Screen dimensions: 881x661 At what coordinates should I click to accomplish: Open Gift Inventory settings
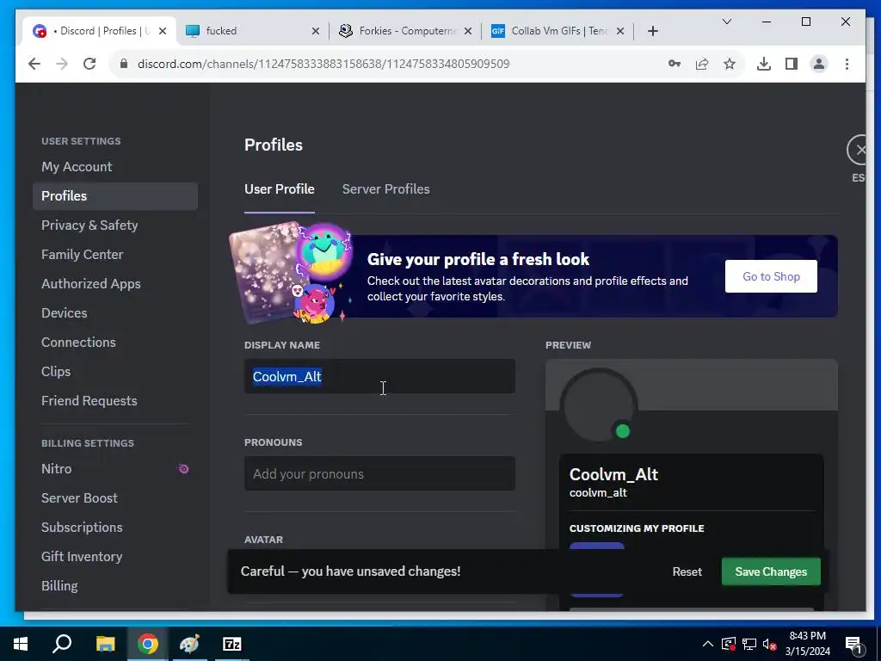pos(115,557)
